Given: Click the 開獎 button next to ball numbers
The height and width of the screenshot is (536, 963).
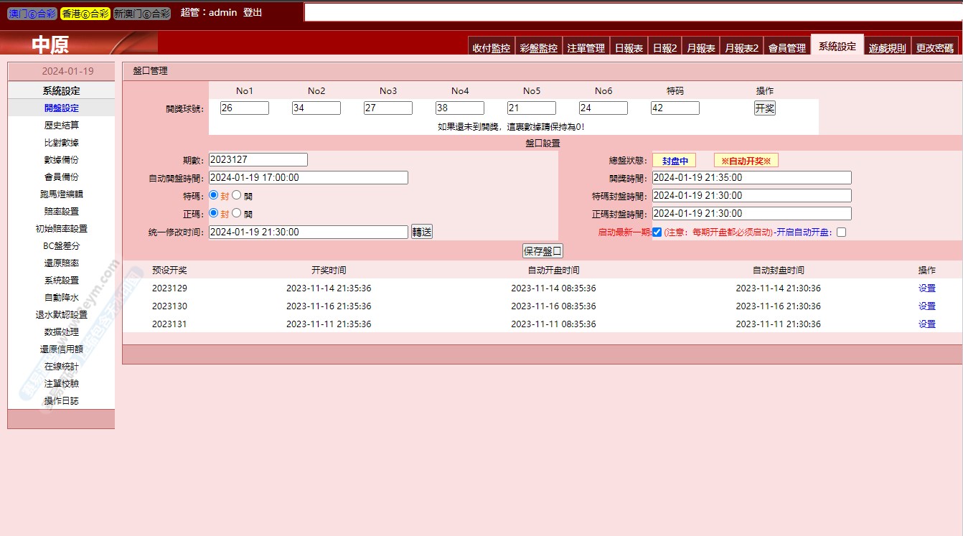Looking at the screenshot, I should pyautogui.click(x=764, y=108).
